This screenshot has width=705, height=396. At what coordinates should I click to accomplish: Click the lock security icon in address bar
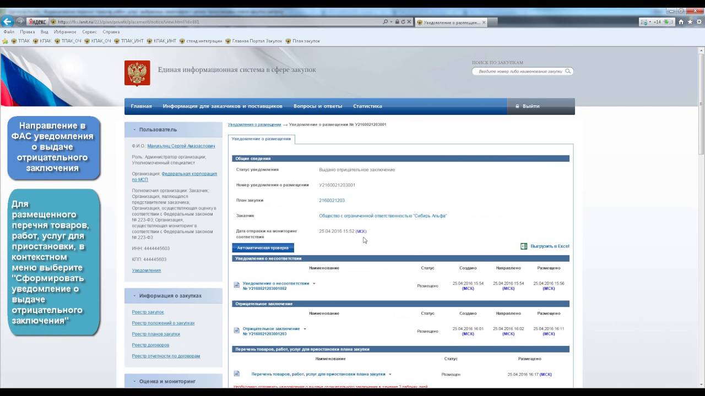397,22
